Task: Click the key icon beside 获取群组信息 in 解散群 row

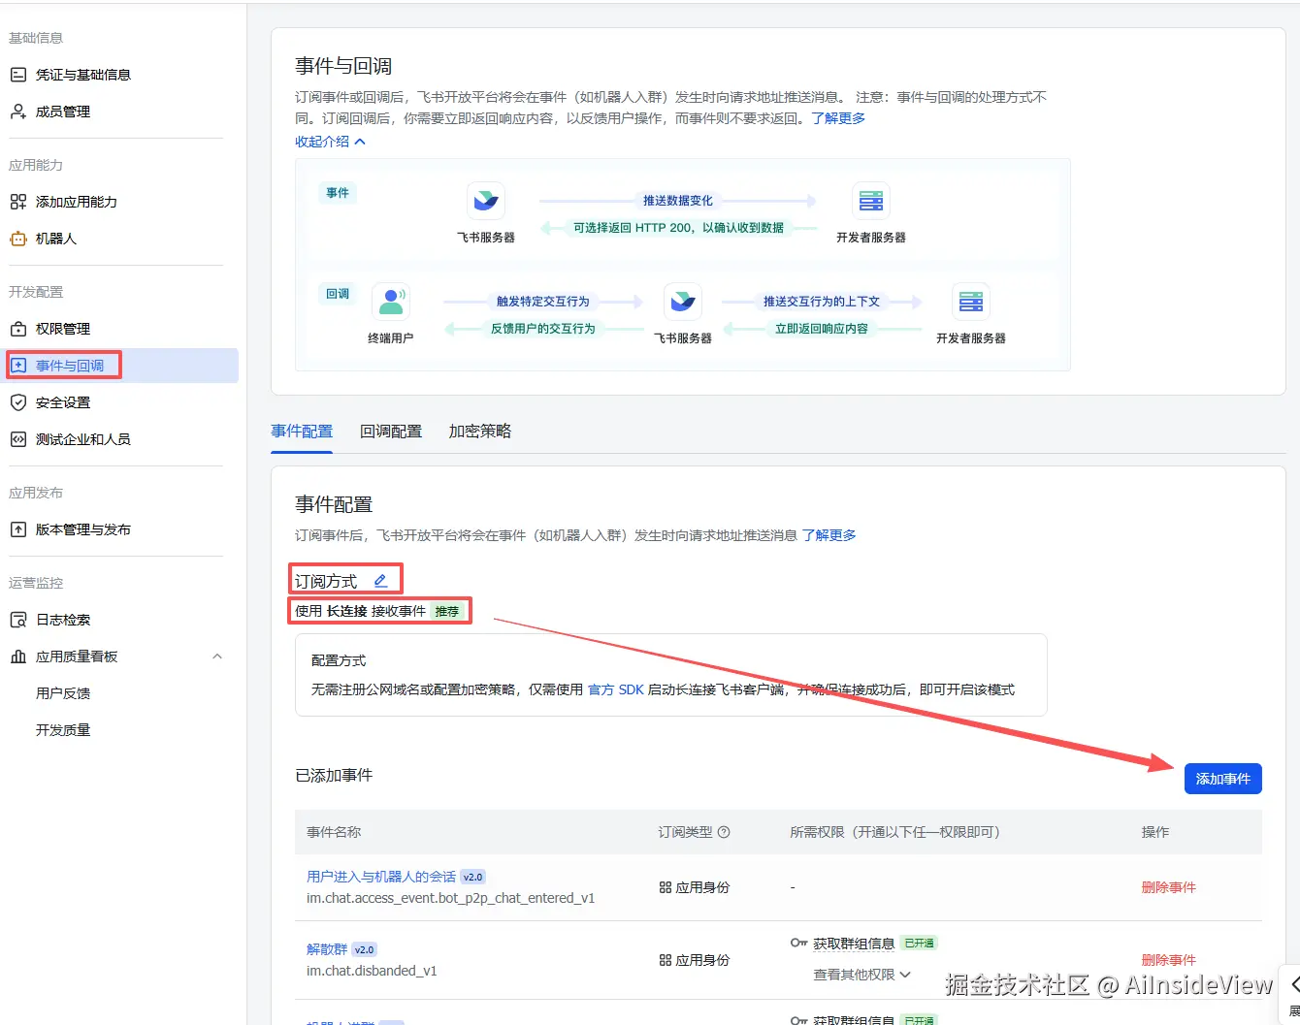Action: pyautogui.click(x=798, y=943)
